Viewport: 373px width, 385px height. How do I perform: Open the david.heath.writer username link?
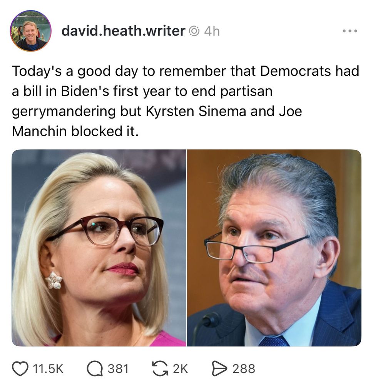click(x=123, y=31)
